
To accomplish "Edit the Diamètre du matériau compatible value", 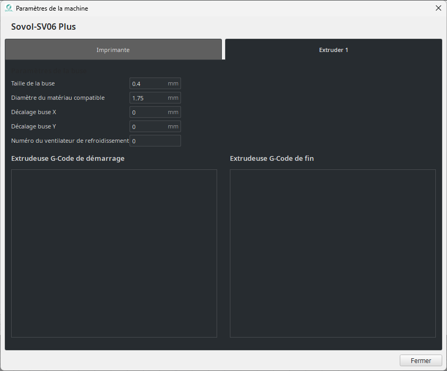I will click(x=155, y=98).
